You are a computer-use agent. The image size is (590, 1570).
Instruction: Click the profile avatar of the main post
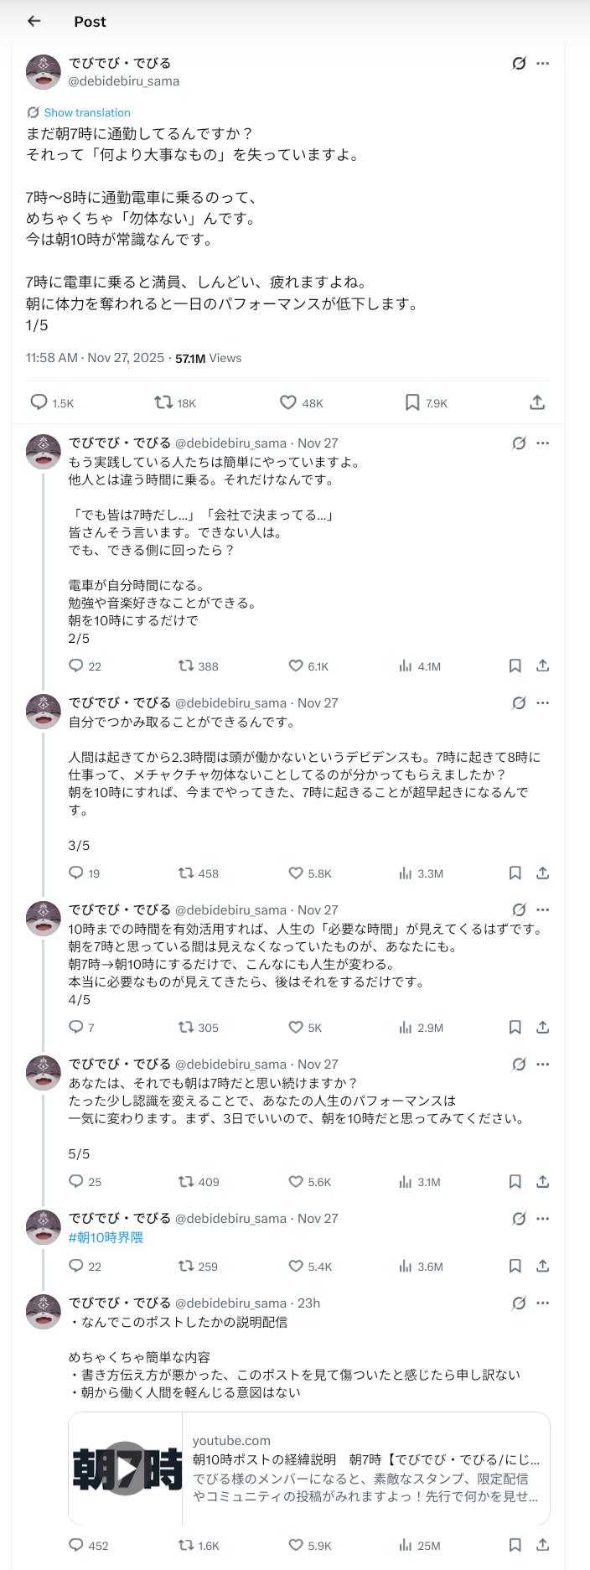(44, 72)
